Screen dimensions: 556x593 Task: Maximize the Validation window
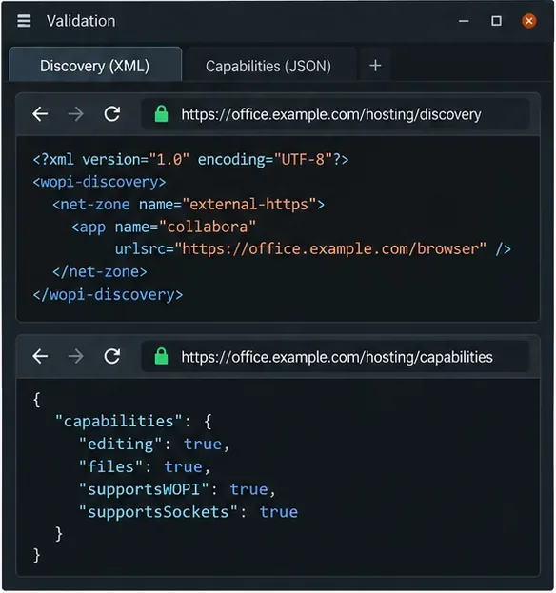click(496, 21)
